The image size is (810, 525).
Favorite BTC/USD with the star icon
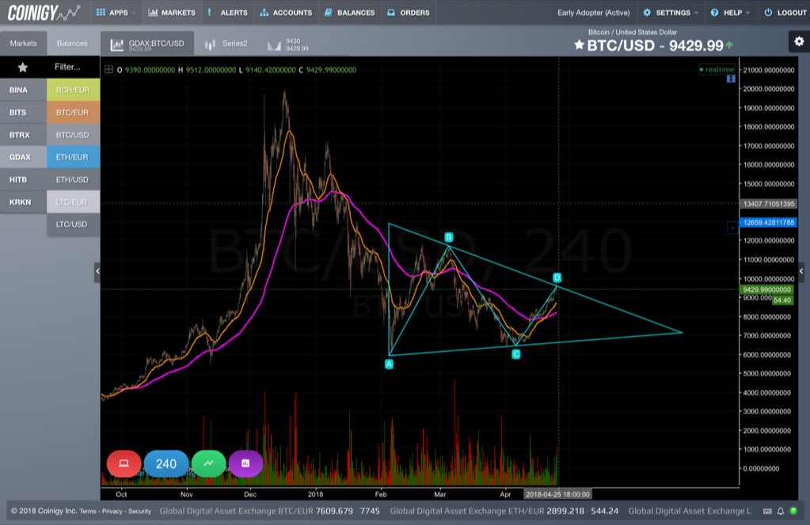[579, 45]
